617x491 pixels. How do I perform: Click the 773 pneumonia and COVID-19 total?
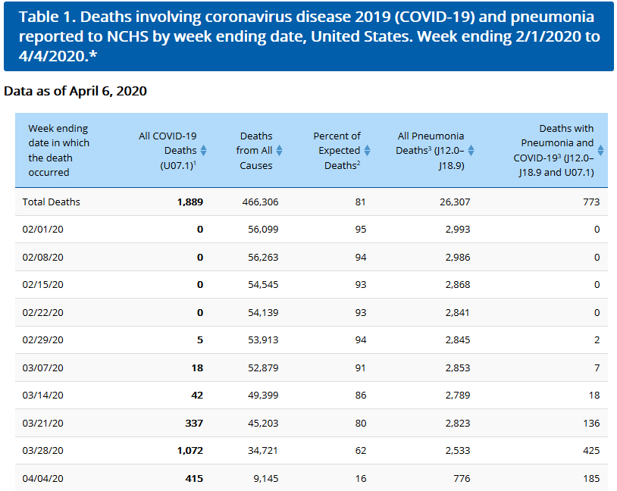[591, 202]
